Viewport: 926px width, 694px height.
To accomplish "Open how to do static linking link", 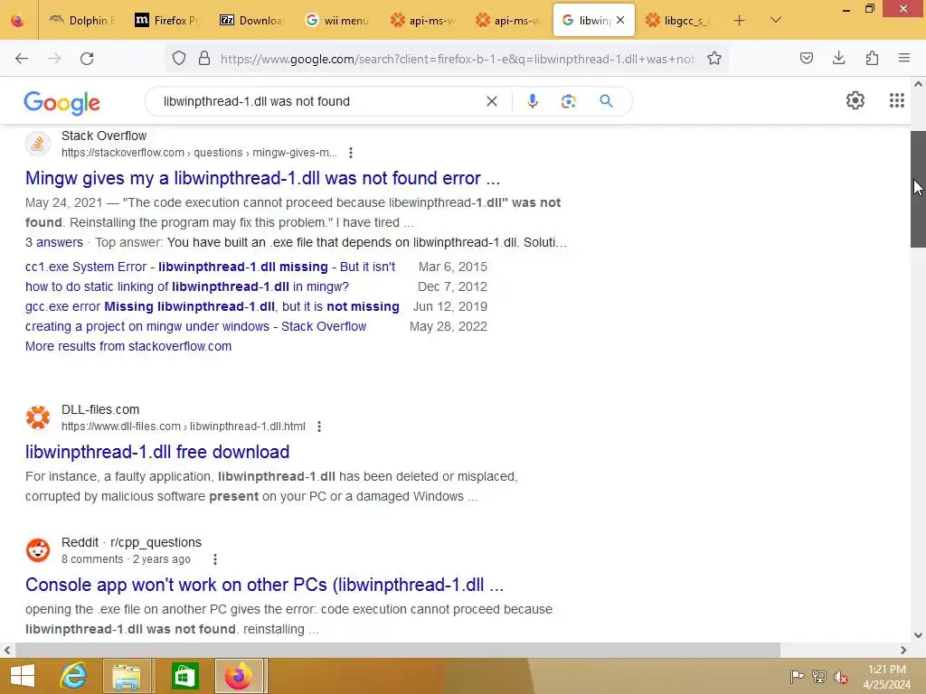I will coord(187,286).
